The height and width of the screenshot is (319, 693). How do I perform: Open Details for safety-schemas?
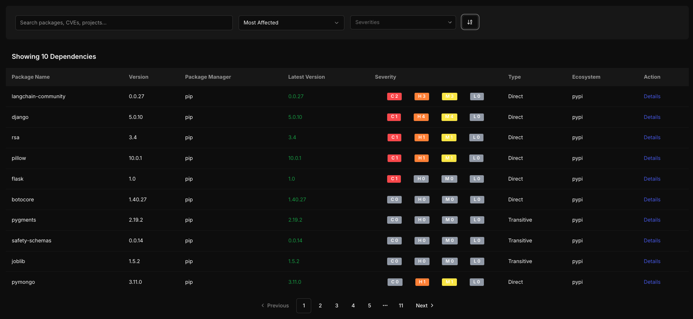(x=652, y=241)
